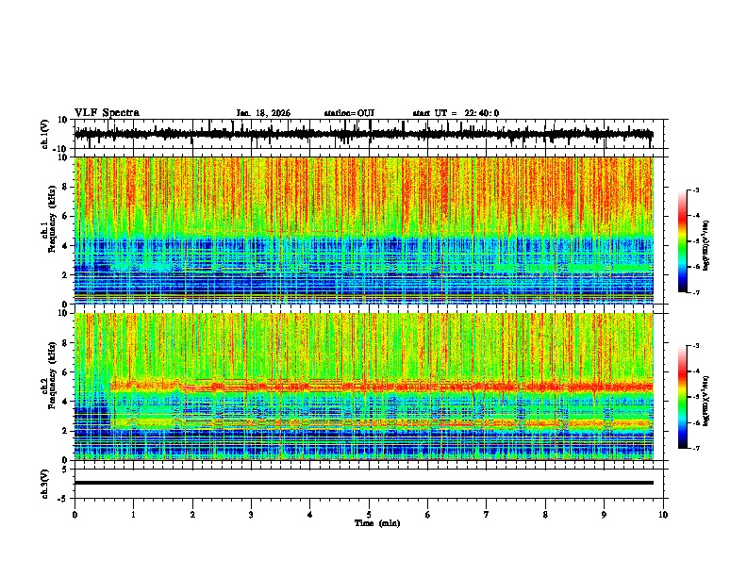Click time axis tick label "6"

(x=428, y=515)
